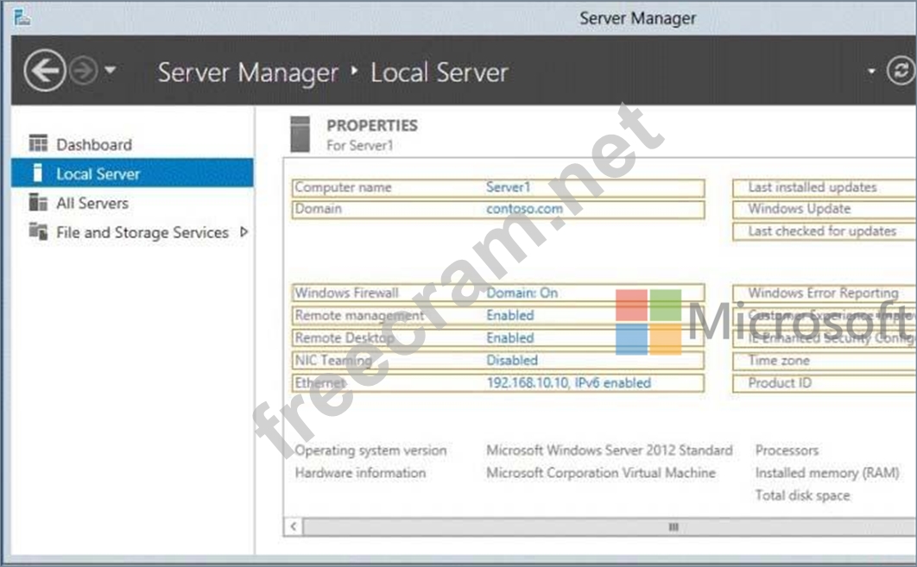Click the NIC Teaming label
Image resolution: width=917 pixels, height=567 pixels.
coord(333,360)
